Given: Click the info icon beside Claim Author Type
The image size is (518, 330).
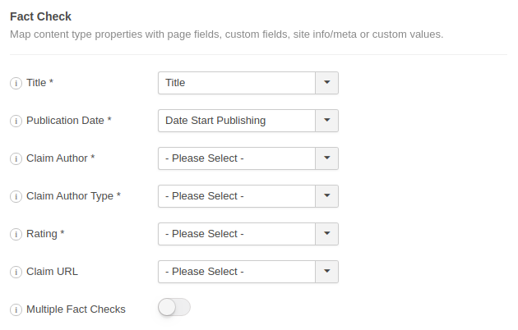Looking at the screenshot, I should pyautogui.click(x=16, y=196).
